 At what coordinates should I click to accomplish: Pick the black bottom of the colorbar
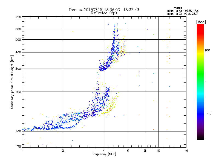(x=200, y=138)
